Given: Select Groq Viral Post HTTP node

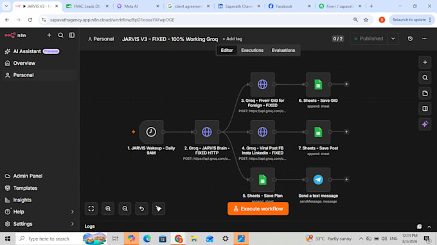Looking at the screenshot, I should (x=263, y=132).
